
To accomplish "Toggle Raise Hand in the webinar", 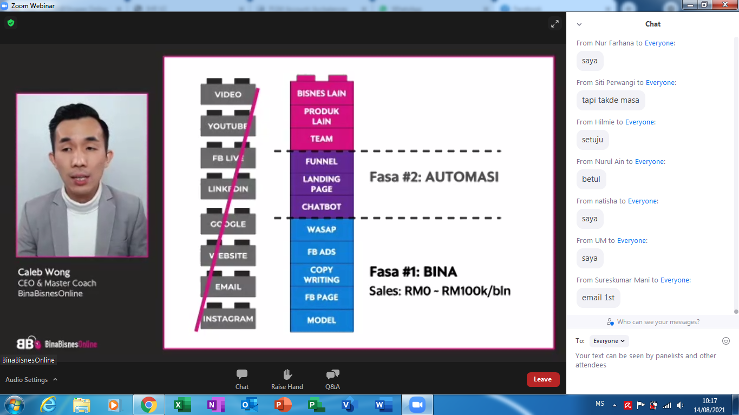I will tap(287, 379).
